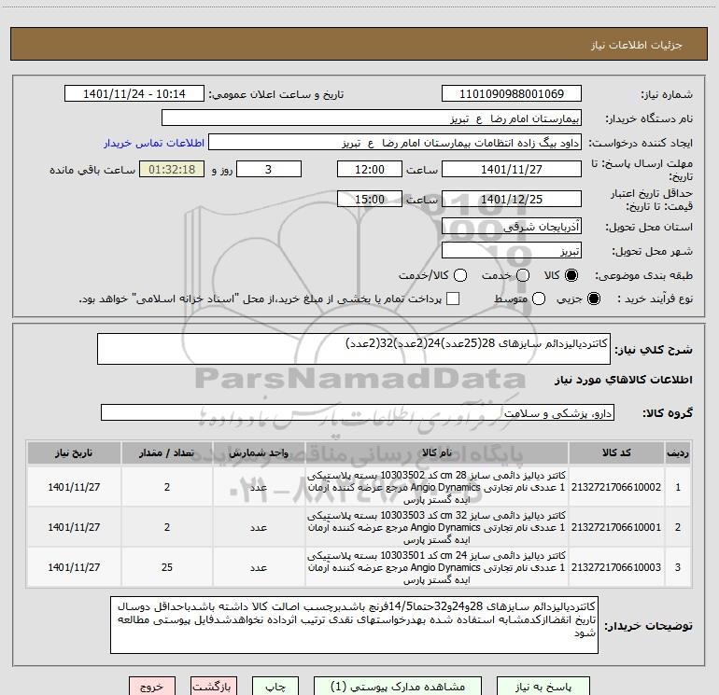This screenshot has height=695, width=719.
Task: Click the نام کالا column header
Action: (437, 453)
